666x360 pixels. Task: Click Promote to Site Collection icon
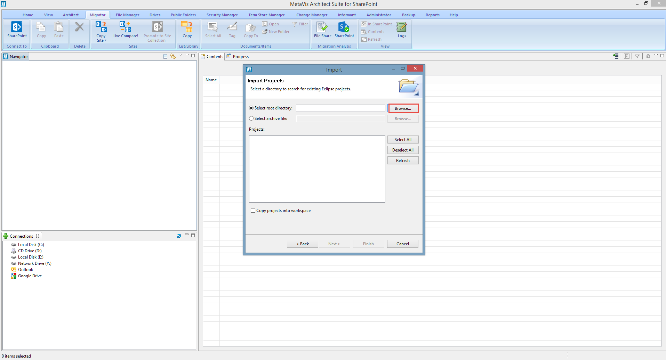point(157,27)
